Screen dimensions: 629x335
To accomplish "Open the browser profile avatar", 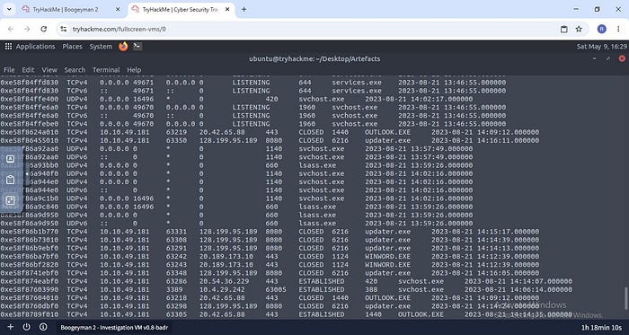I will coord(601,29).
